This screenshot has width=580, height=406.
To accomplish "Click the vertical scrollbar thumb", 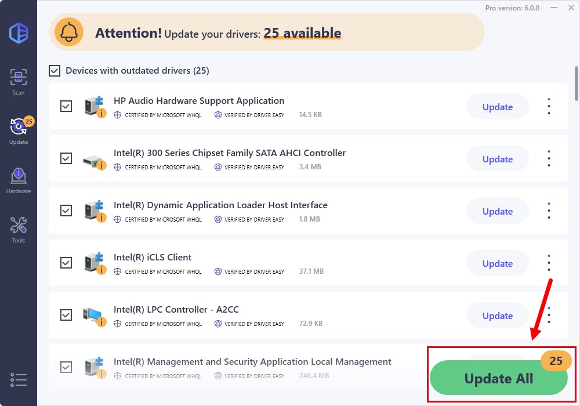I will [x=577, y=83].
